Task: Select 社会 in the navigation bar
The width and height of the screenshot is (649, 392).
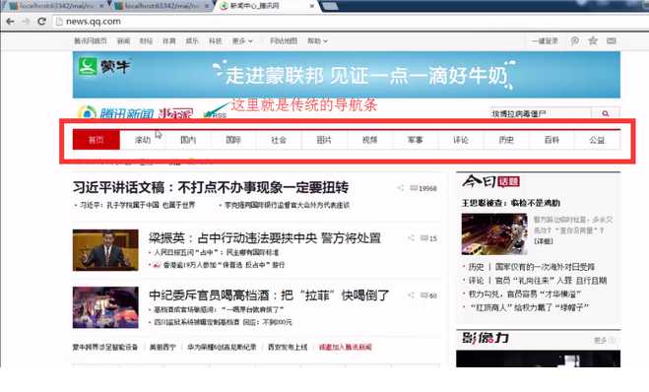Action: tap(279, 140)
